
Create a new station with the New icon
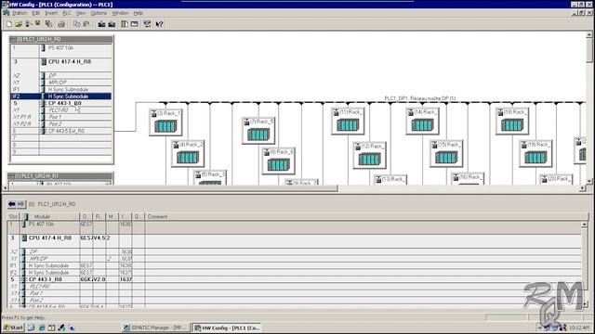pos(9,24)
